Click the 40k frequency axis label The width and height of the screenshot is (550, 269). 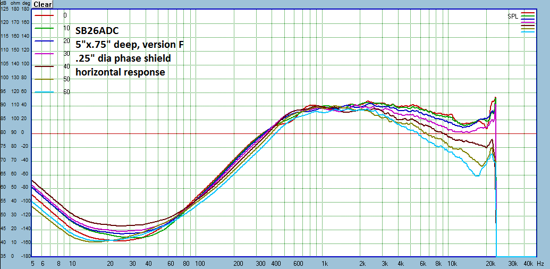click(528, 263)
